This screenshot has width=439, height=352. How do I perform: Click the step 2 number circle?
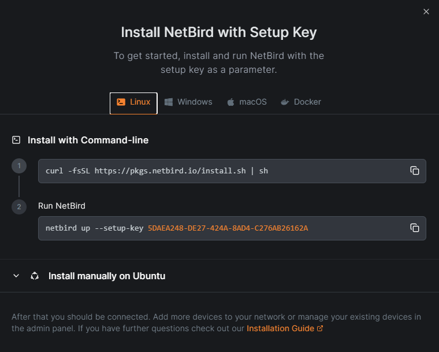[19, 206]
